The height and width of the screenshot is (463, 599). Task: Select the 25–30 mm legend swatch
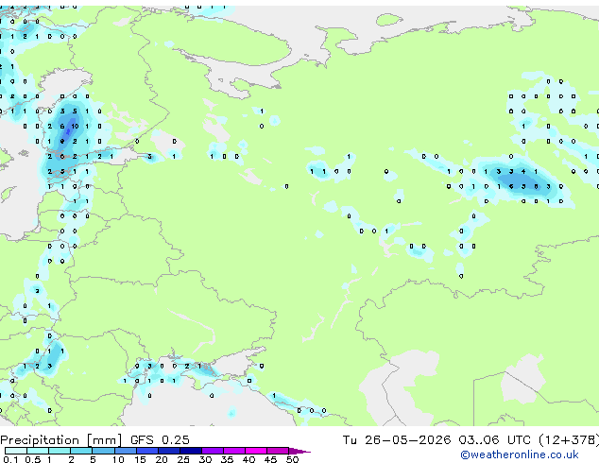(190, 451)
